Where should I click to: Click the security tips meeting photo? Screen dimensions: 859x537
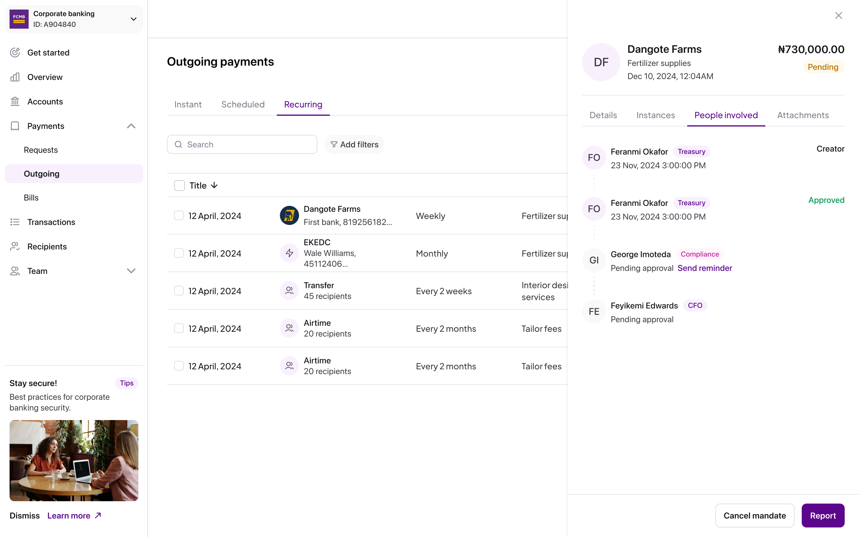click(74, 461)
